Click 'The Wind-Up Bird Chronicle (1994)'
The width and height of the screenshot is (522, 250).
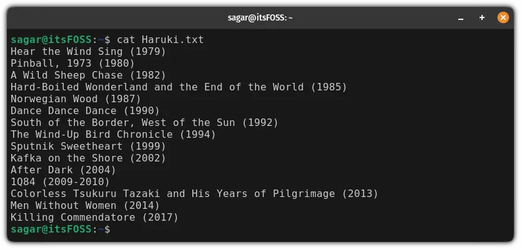tap(113, 134)
